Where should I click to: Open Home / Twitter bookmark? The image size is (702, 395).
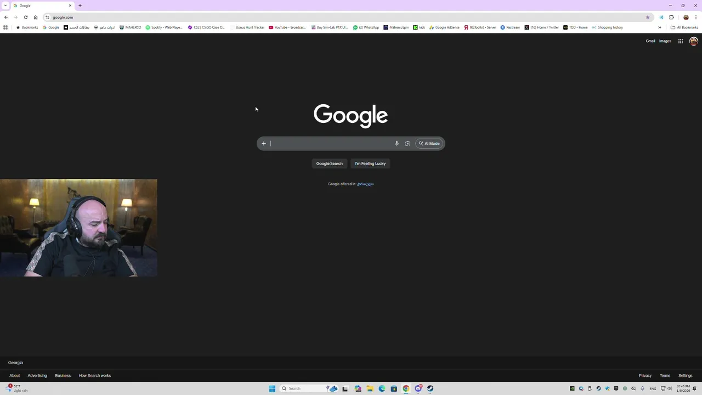point(541,27)
